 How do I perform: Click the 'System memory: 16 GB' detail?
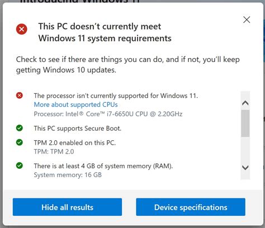coord(68,175)
